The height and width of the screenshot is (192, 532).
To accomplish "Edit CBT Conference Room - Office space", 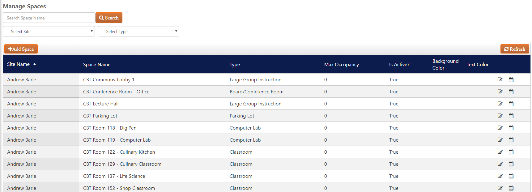I will pos(500,92).
